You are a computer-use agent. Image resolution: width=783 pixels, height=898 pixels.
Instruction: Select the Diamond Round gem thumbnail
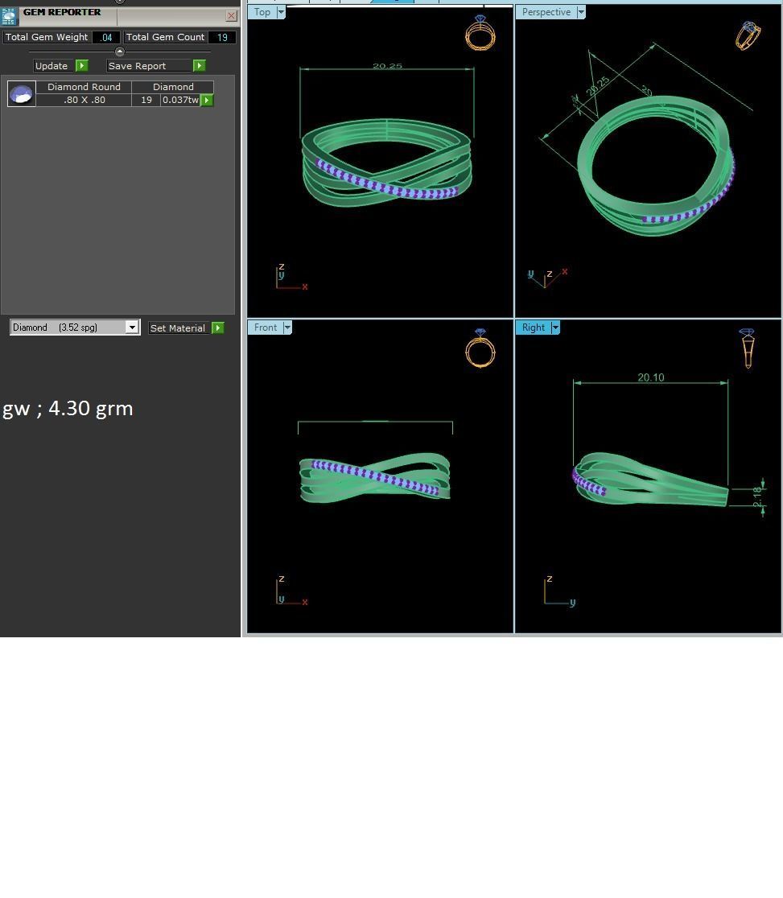pos(22,94)
